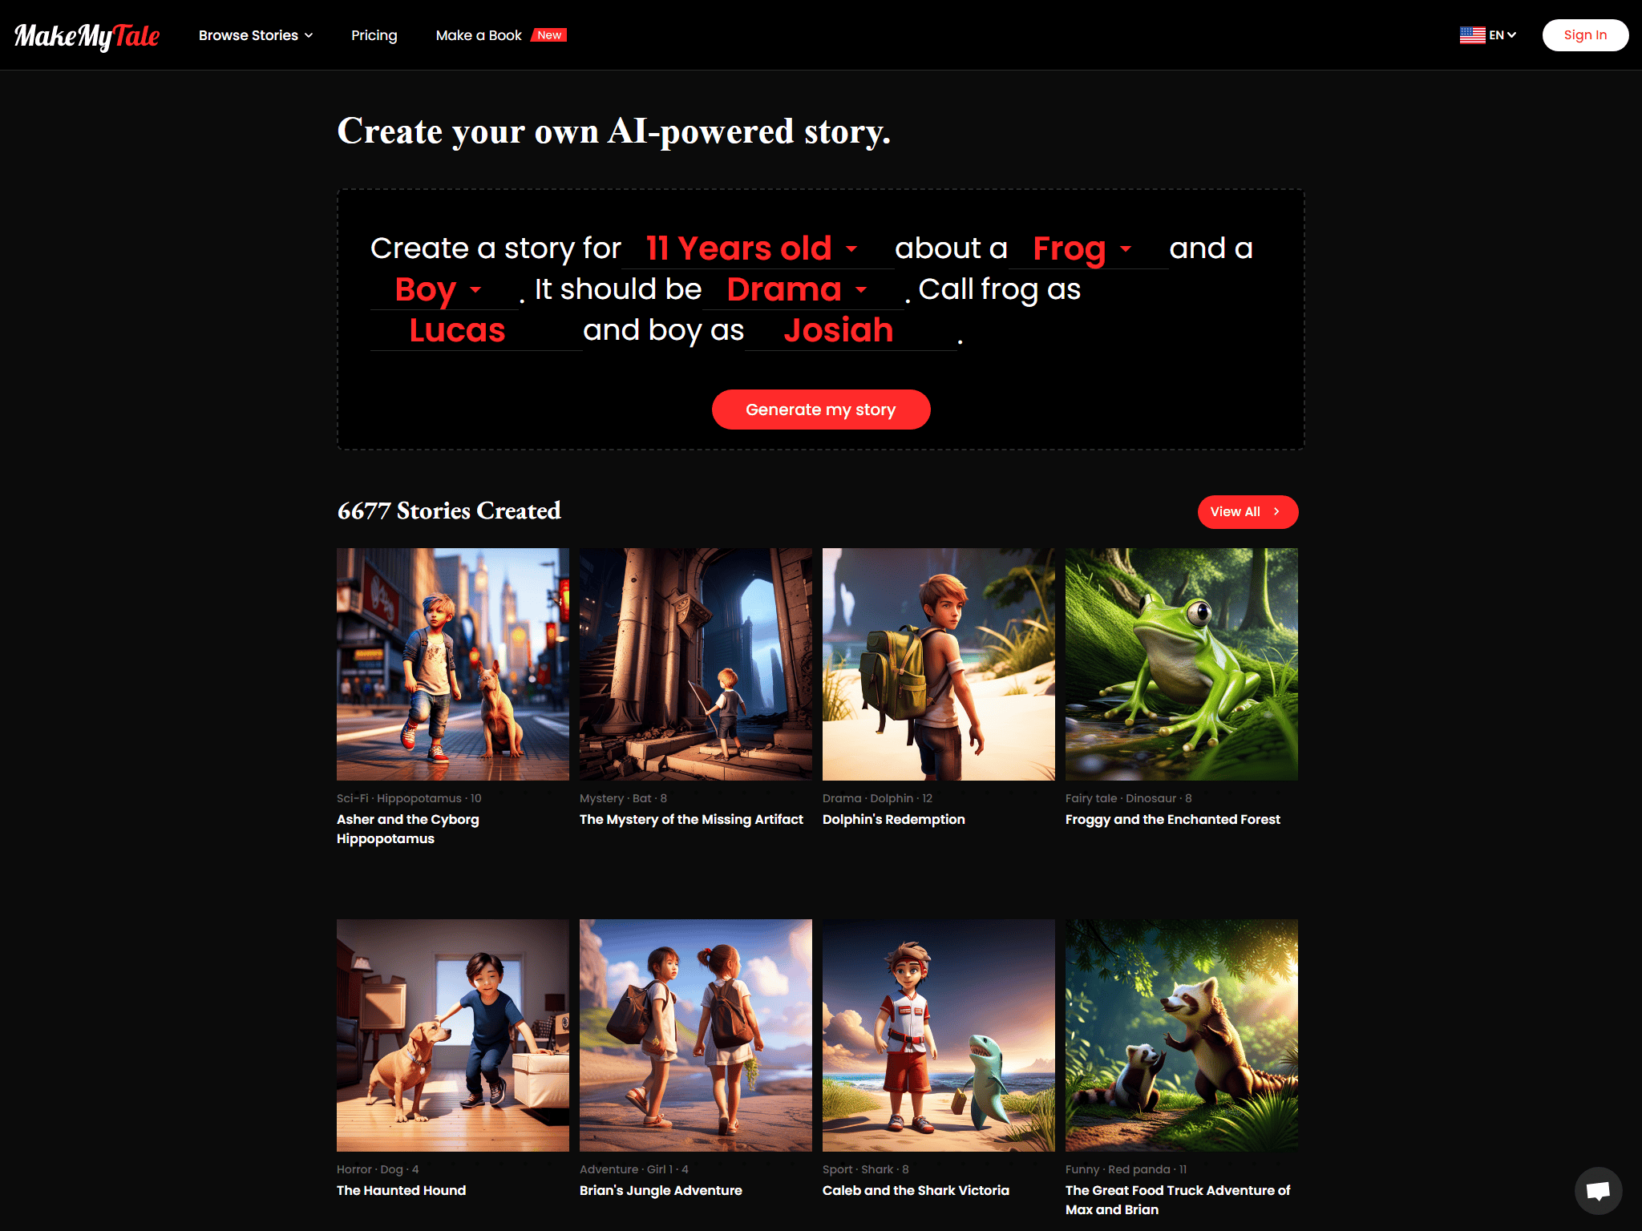The image size is (1642, 1231).
Task: Click the US flag language icon
Action: [x=1472, y=35]
